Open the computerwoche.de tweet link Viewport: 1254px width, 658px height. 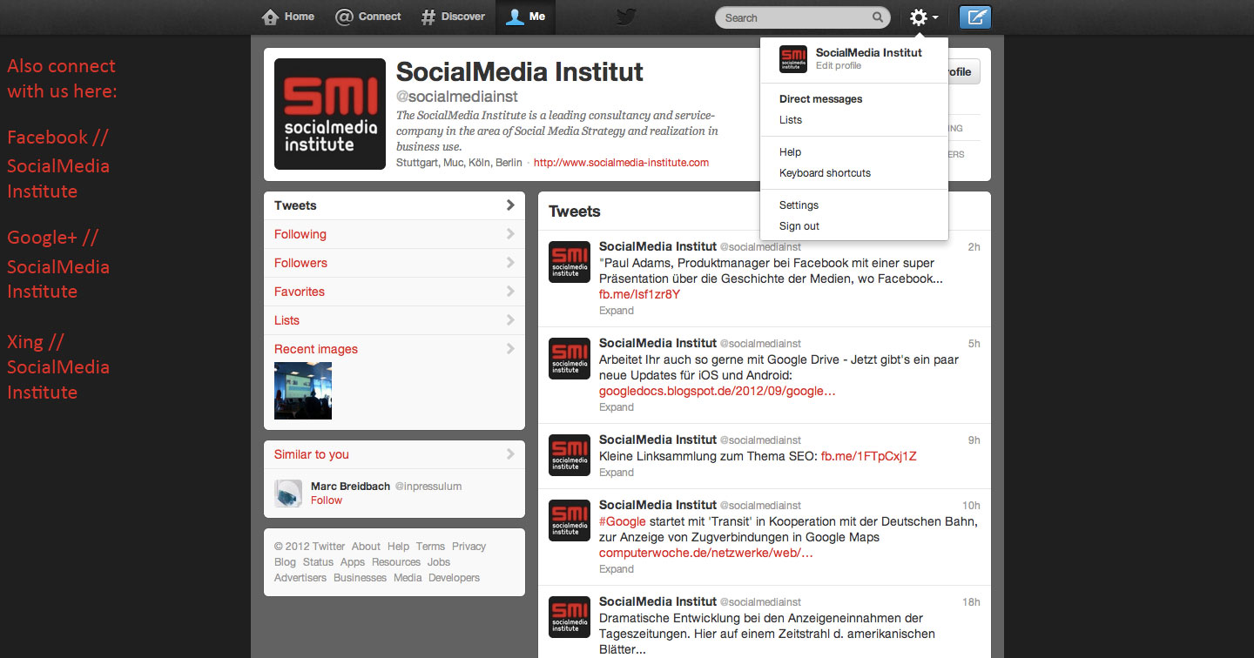tap(706, 553)
